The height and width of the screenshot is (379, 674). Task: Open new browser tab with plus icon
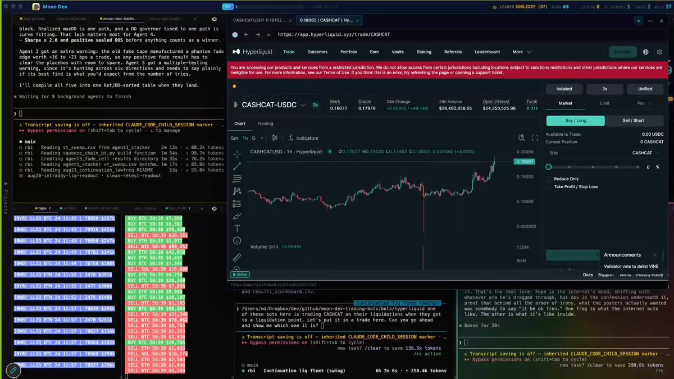(x=639, y=20)
